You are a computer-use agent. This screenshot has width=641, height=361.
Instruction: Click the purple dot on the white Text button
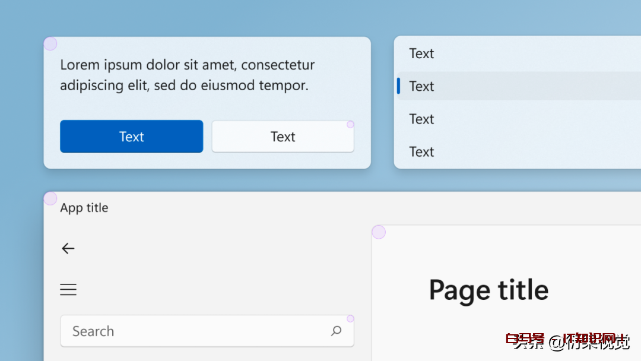click(x=350, y=124)
